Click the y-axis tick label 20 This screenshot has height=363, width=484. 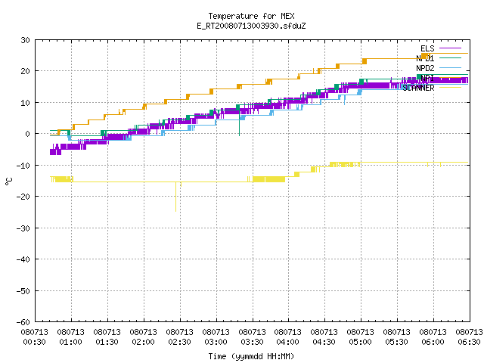(25, 71)
